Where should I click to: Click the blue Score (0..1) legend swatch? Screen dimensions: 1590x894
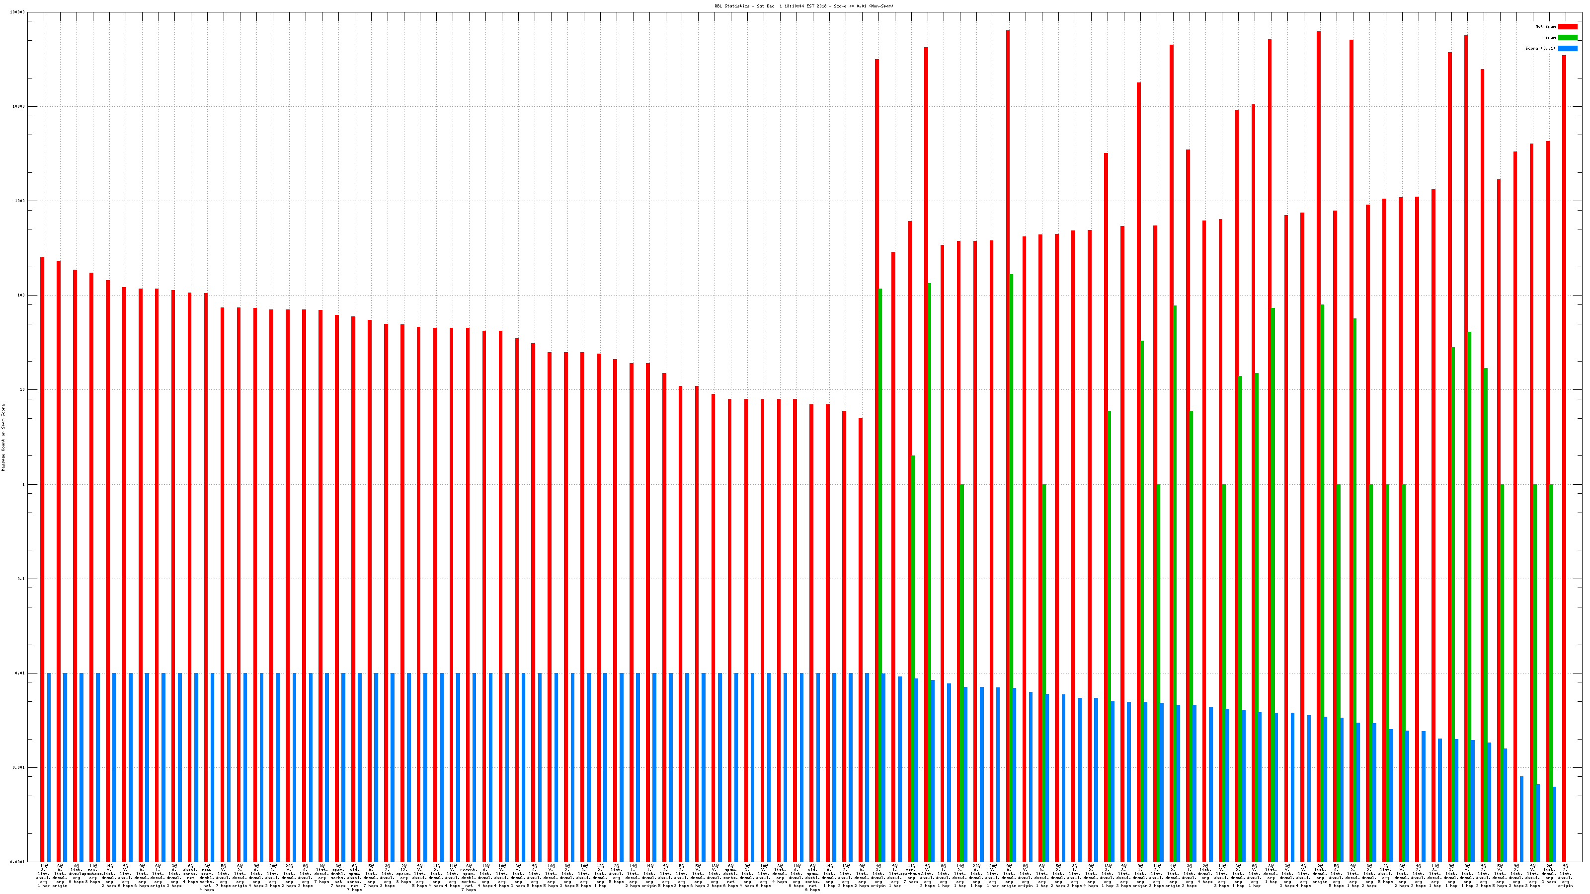[1567, 48]
